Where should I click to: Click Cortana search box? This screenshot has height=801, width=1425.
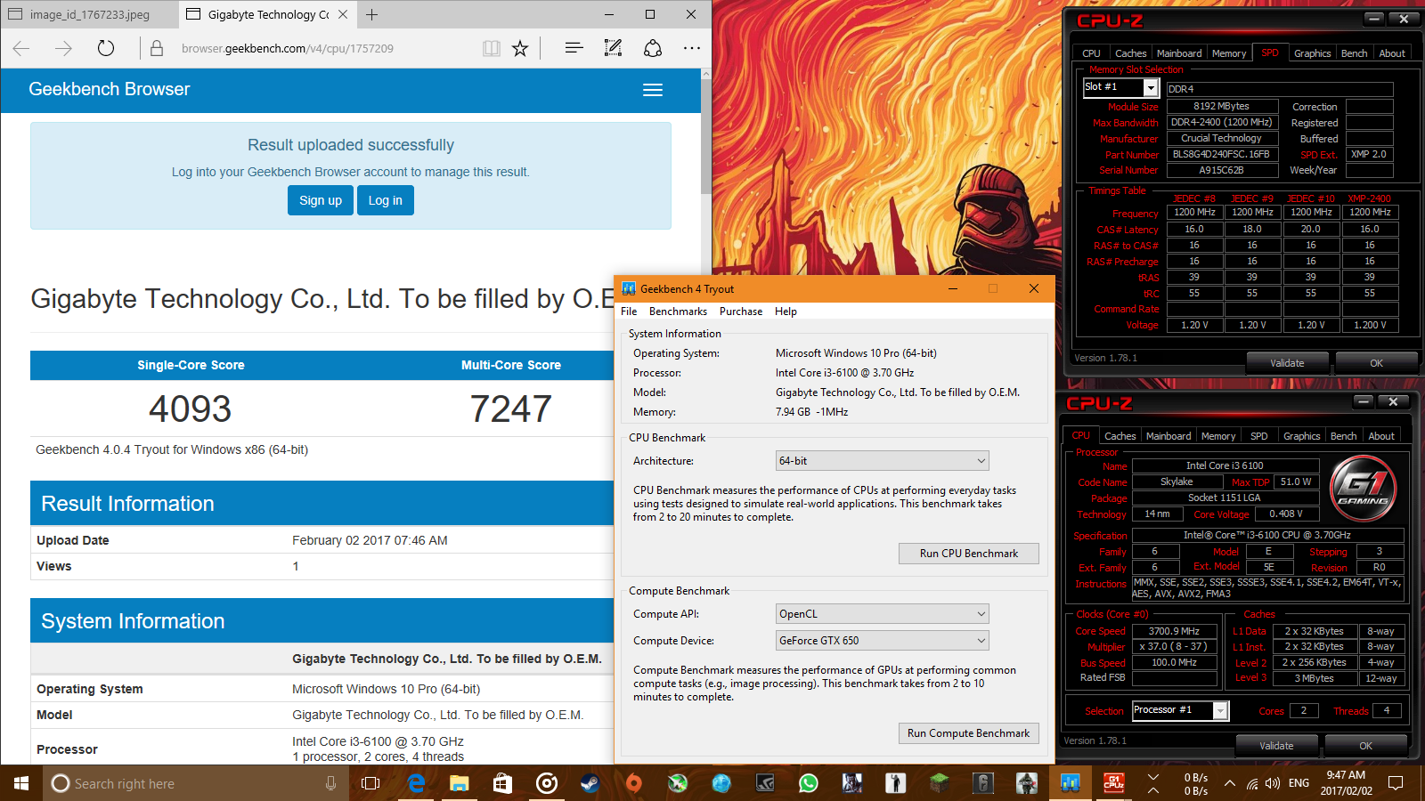(196, 783)
